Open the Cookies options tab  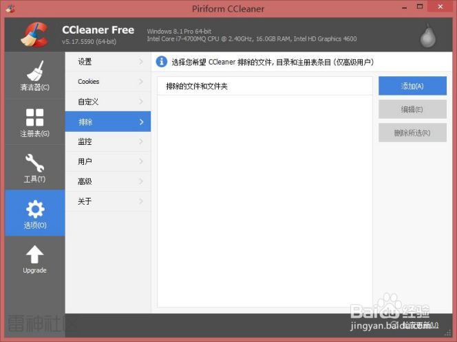(108, 82)
